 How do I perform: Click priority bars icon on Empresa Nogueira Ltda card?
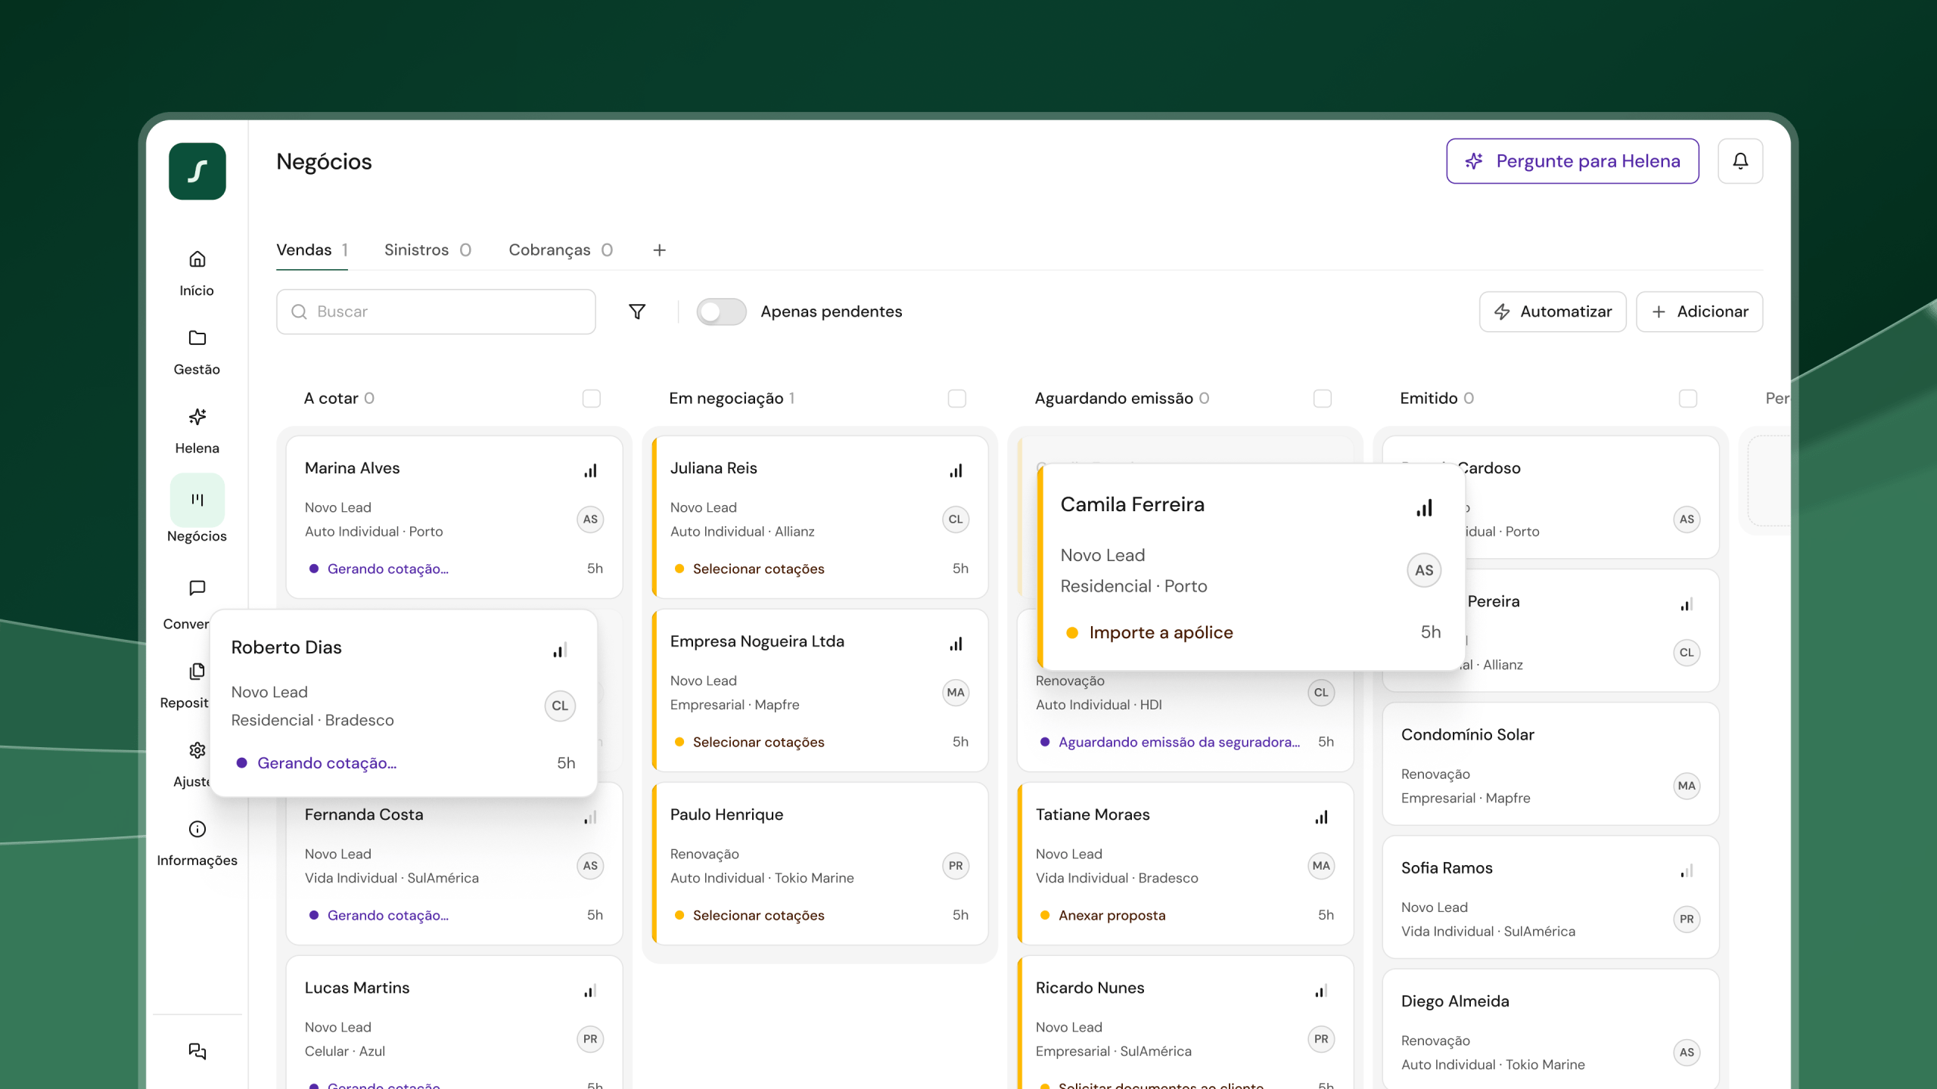pyautogui.click(x=956, y=644)
